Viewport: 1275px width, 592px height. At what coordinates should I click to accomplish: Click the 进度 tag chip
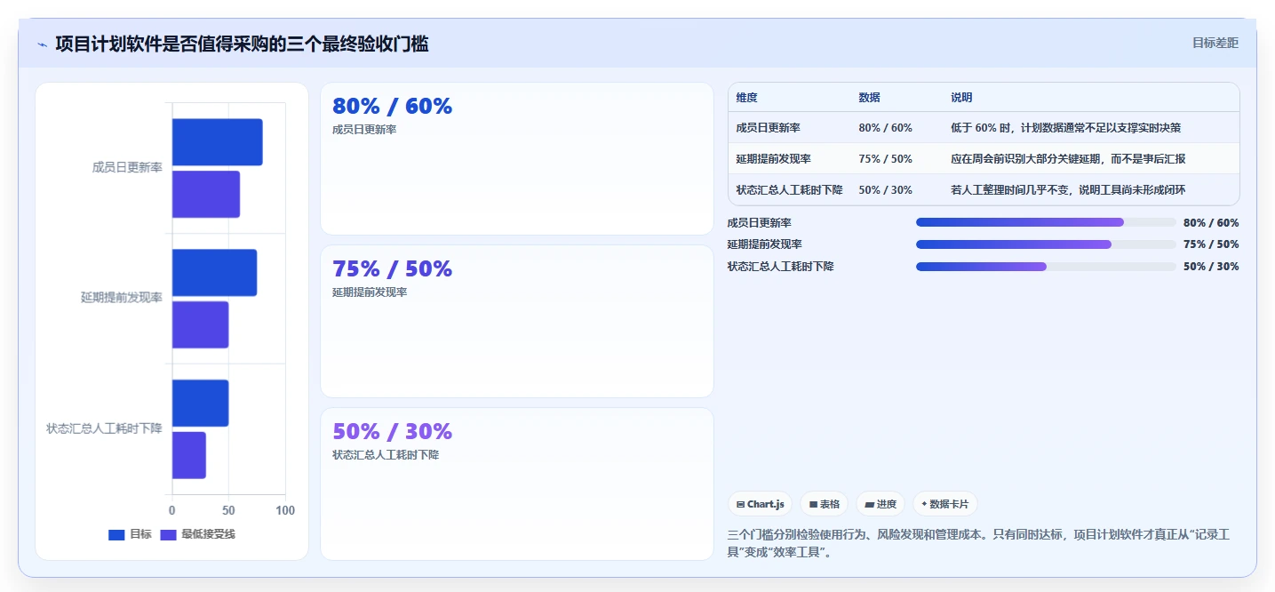[x=881, y=504]
